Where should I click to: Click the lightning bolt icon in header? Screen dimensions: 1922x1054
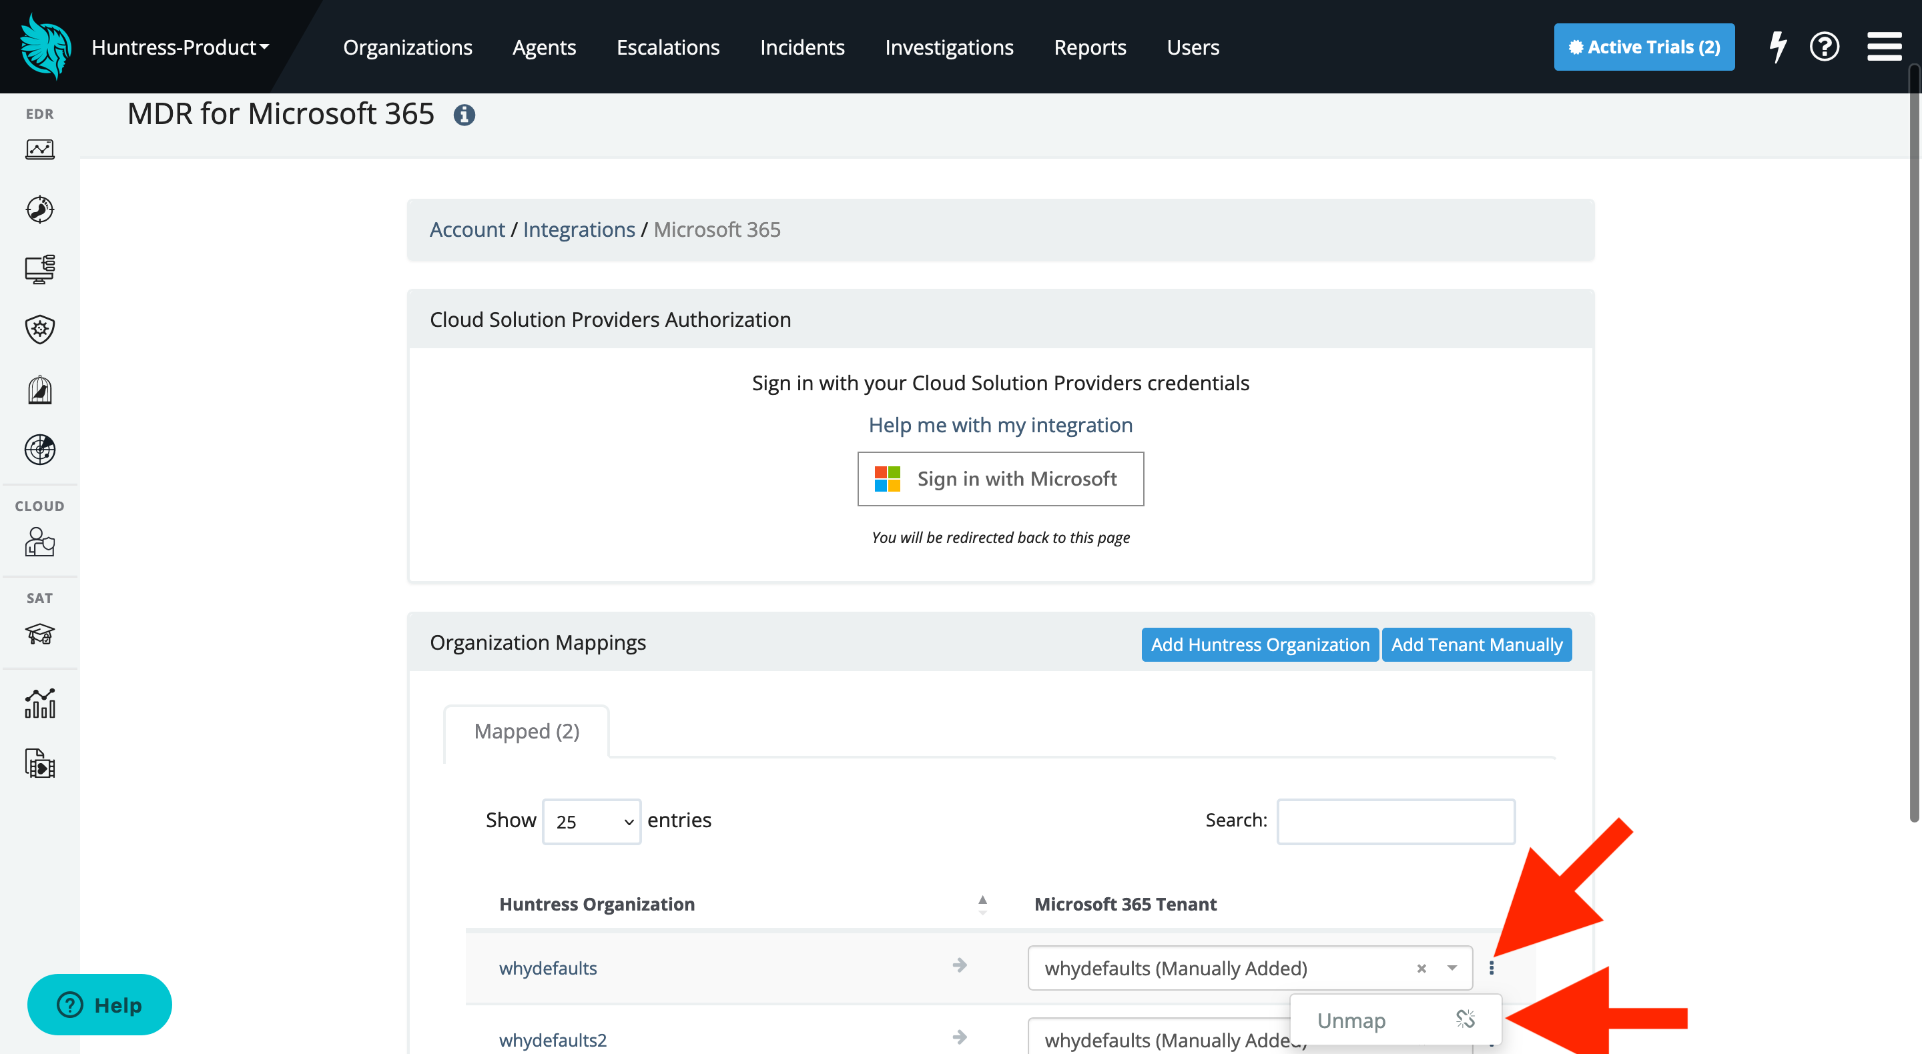coord(1778,47)
